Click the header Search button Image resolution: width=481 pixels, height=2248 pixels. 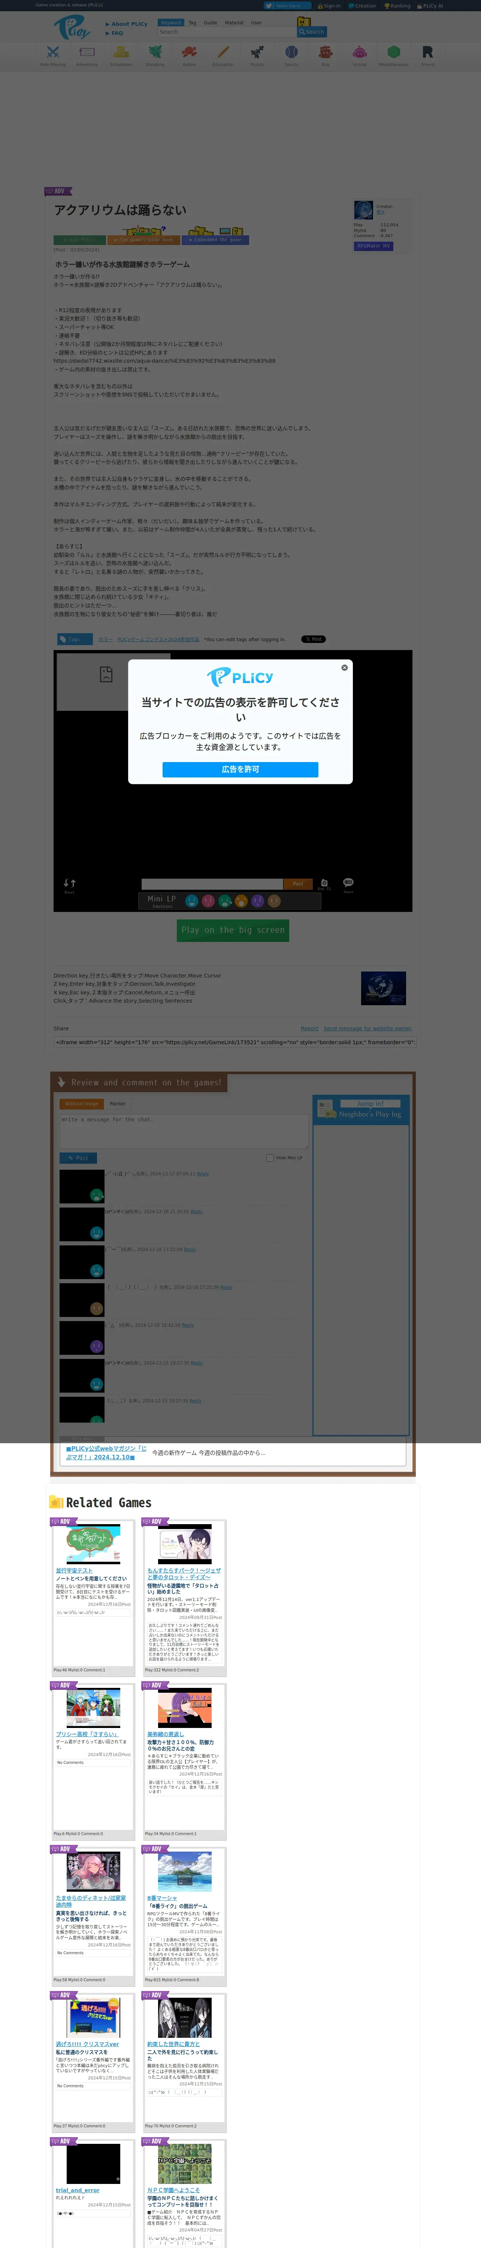point(312,32)
